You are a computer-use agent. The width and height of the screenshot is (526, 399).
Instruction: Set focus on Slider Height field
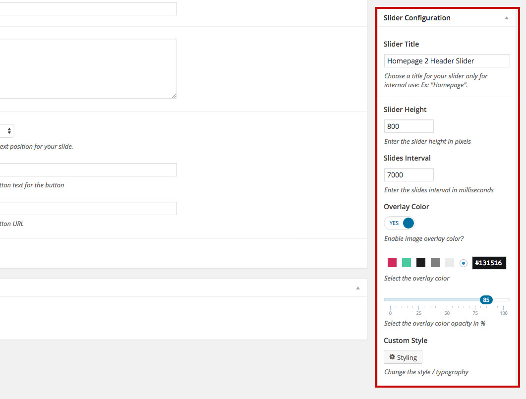[409, 126]
